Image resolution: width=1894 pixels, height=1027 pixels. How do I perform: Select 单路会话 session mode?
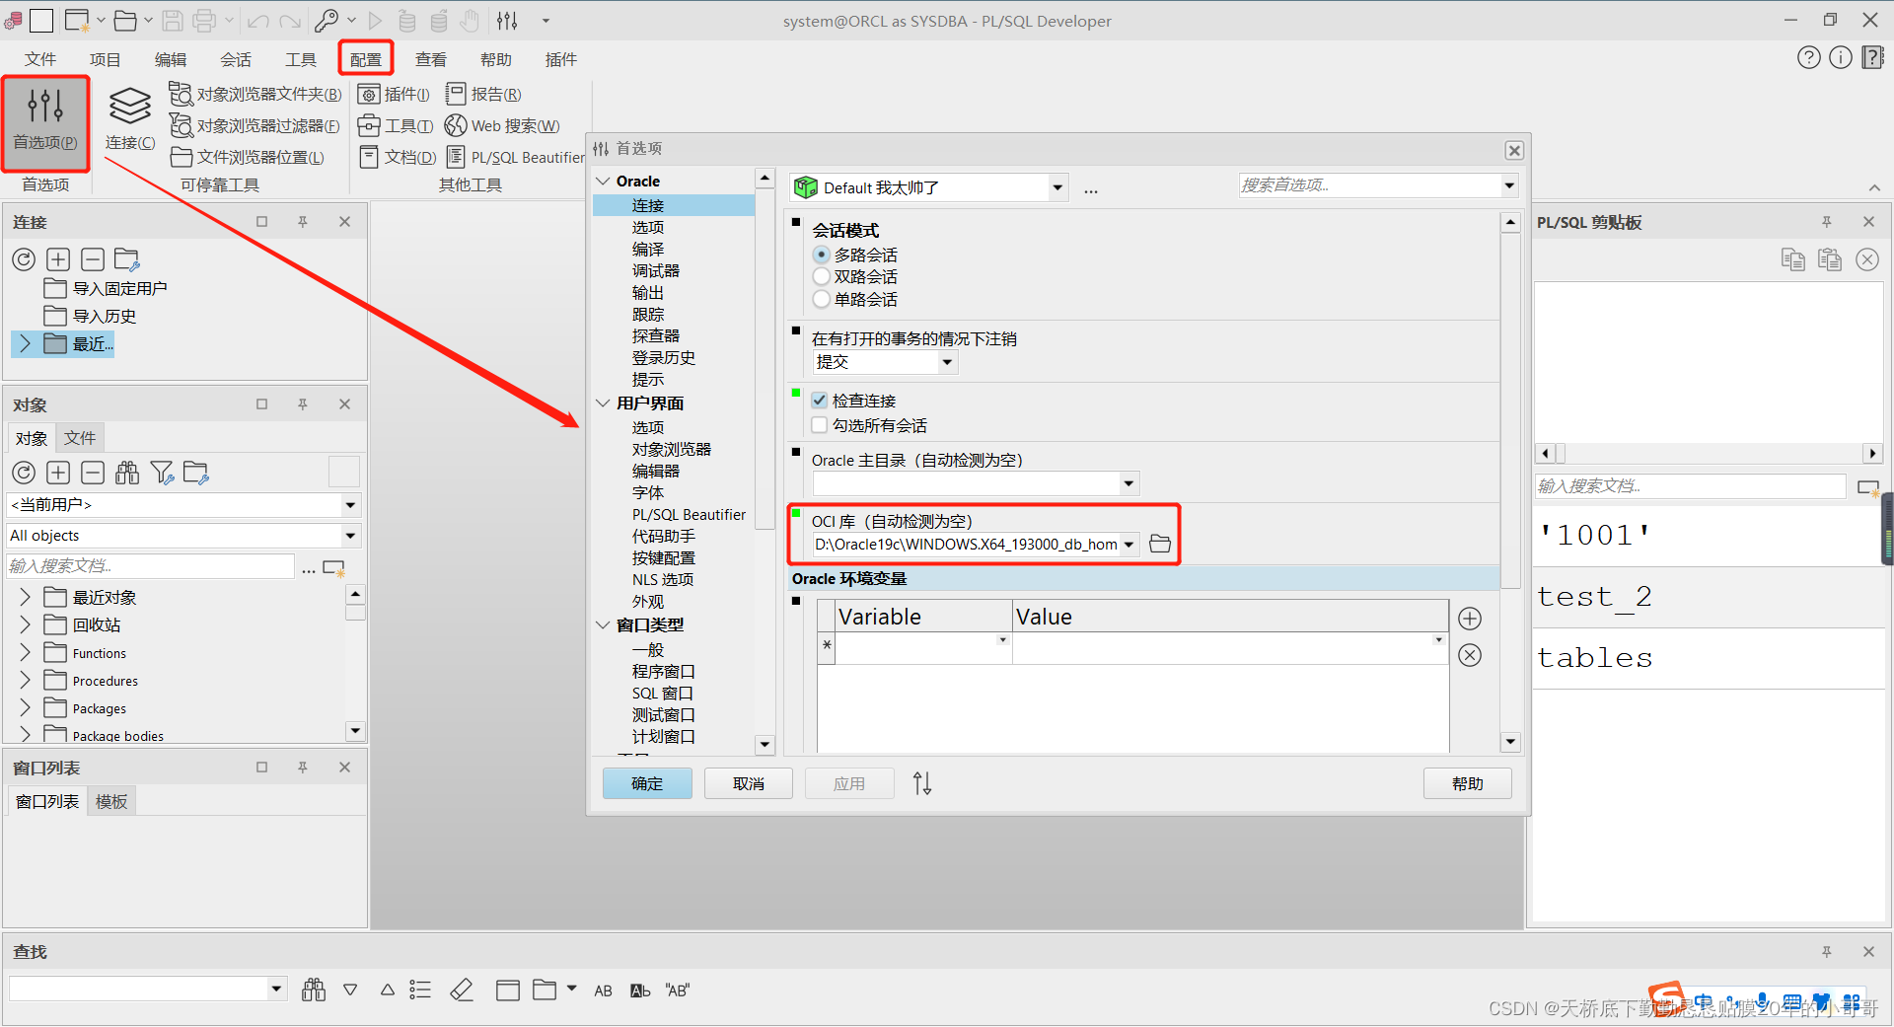pos(821,299)
